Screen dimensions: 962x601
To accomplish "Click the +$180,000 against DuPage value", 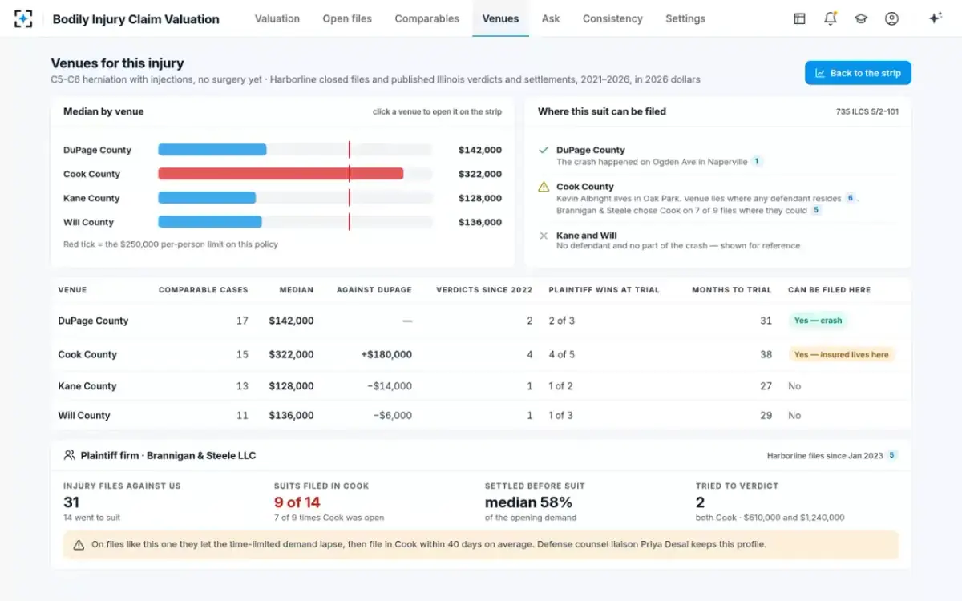I will point(387,354).
